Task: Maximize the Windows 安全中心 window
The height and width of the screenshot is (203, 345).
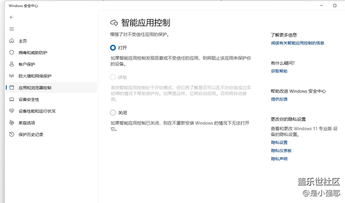Action: click(335, 5)
